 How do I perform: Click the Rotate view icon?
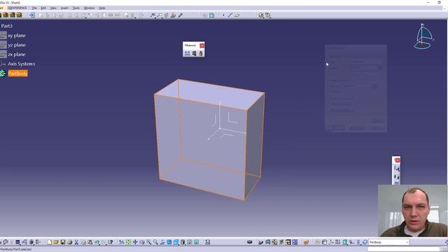[142, 242]
